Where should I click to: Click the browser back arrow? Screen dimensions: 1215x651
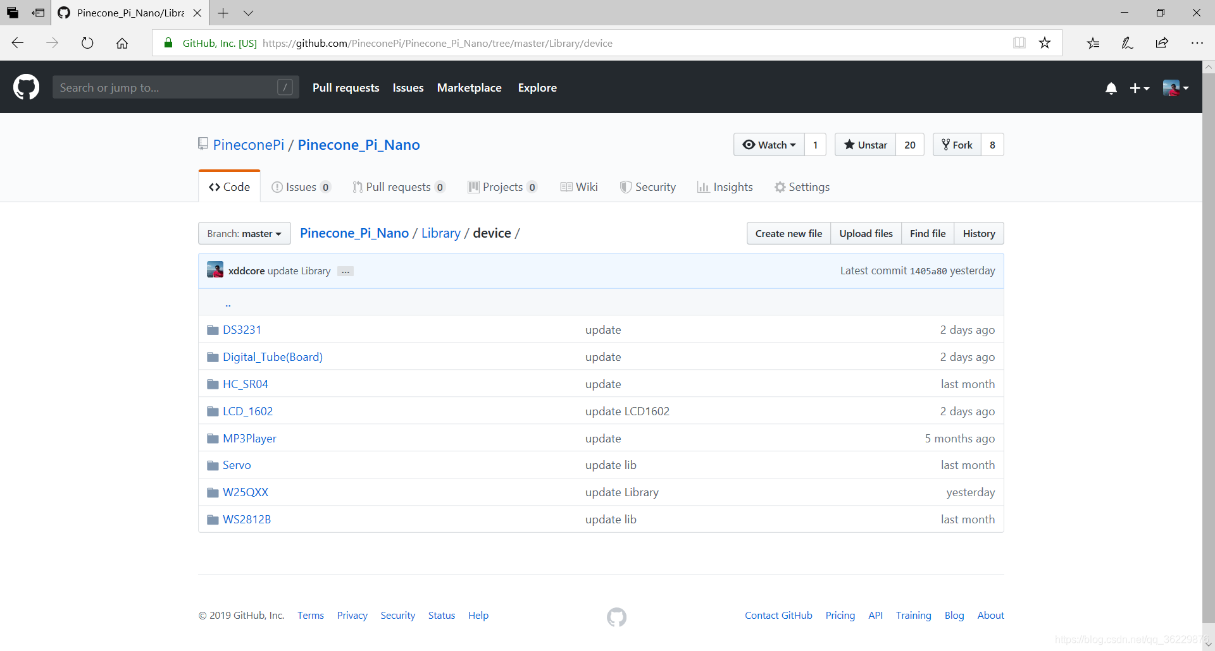click(x=18, y=43)
